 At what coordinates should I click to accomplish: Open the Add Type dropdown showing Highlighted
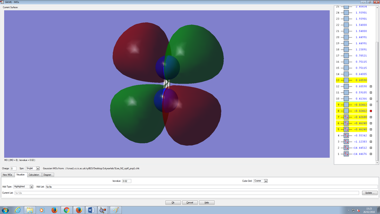pyautogui.click(x=24, y=187)
